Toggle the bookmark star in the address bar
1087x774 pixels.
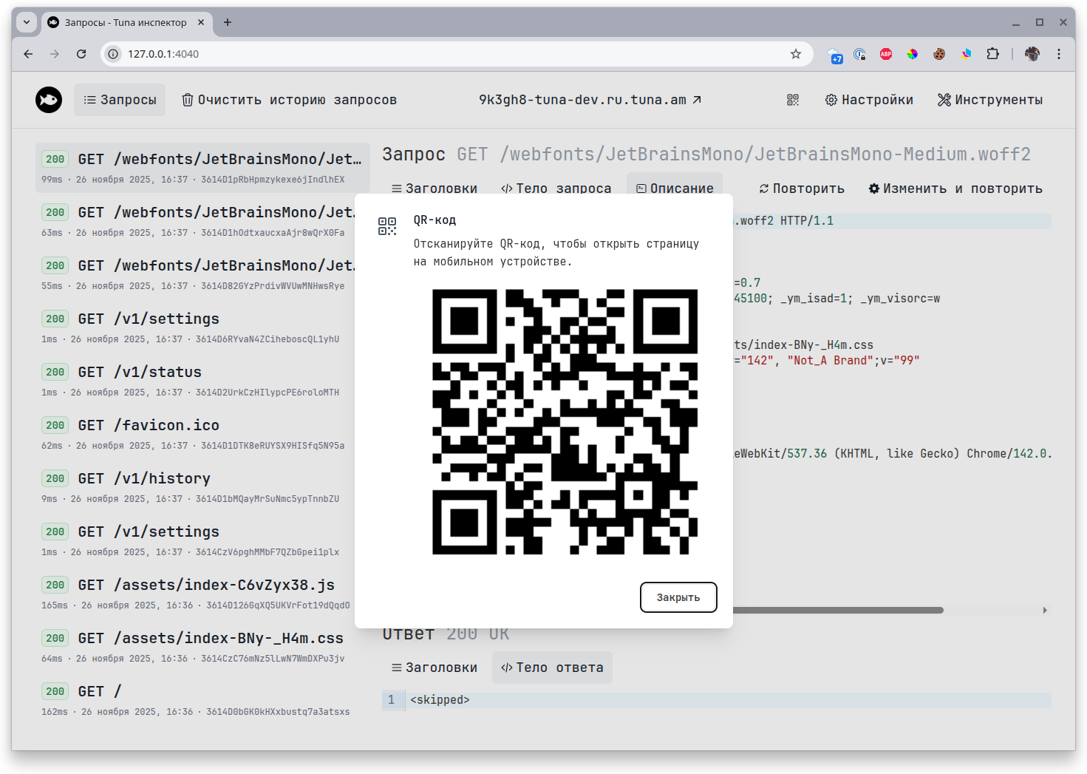coord(795,53)
